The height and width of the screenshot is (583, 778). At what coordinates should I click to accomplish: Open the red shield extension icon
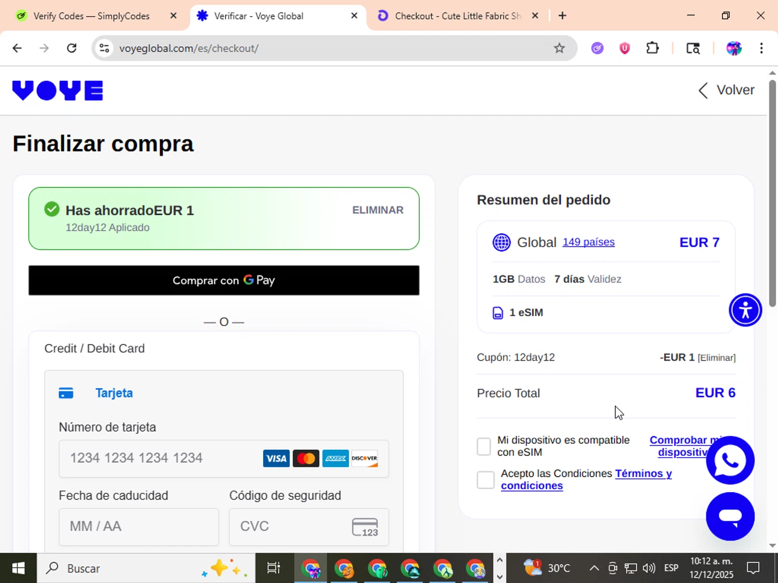[x=624, y=48]
